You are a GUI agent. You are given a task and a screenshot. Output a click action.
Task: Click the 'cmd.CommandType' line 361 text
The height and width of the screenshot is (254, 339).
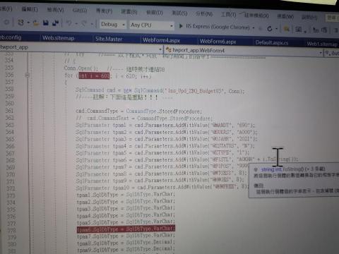point(139,111)
